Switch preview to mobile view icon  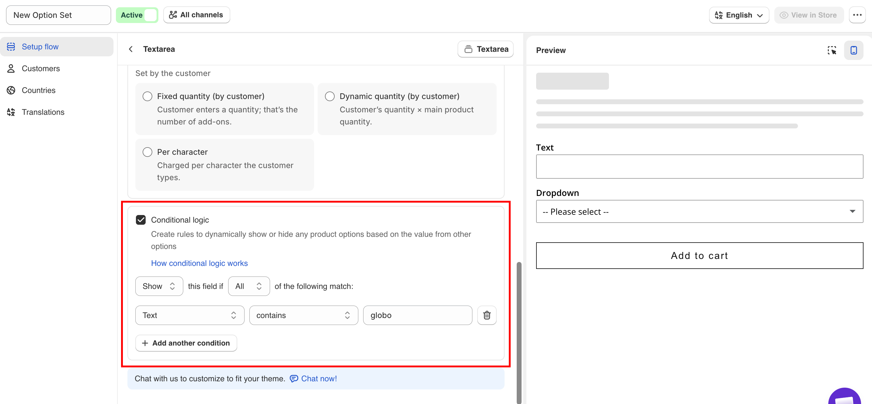click(853, 50)
